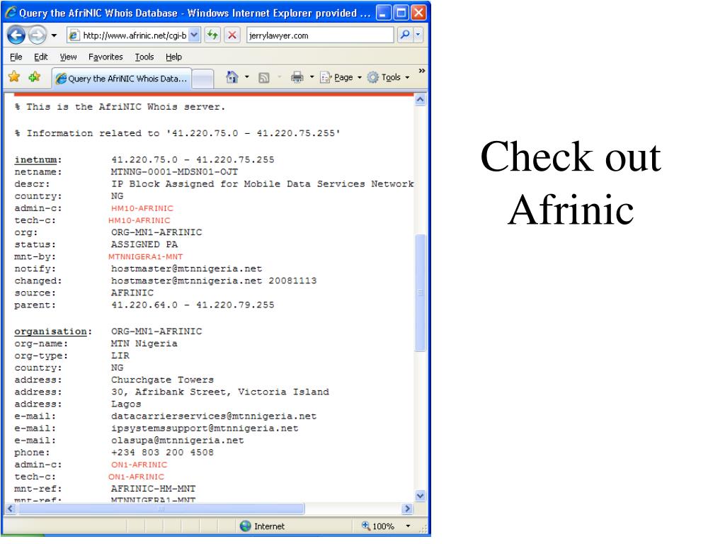Select the Query the AfriNIC Whois Data tab
Screen dimensions: 725x544
tap(121, 79)
